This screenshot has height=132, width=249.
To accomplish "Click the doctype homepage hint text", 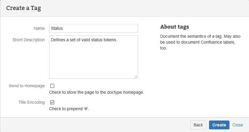I will (97, 92).
